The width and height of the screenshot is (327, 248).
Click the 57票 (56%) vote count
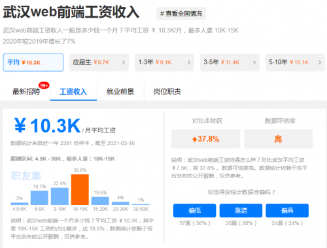[x=195, y=223]
